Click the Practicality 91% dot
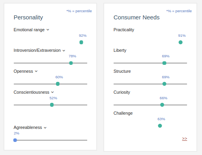This screenshot has height=155, width=202. click(181, 42)
